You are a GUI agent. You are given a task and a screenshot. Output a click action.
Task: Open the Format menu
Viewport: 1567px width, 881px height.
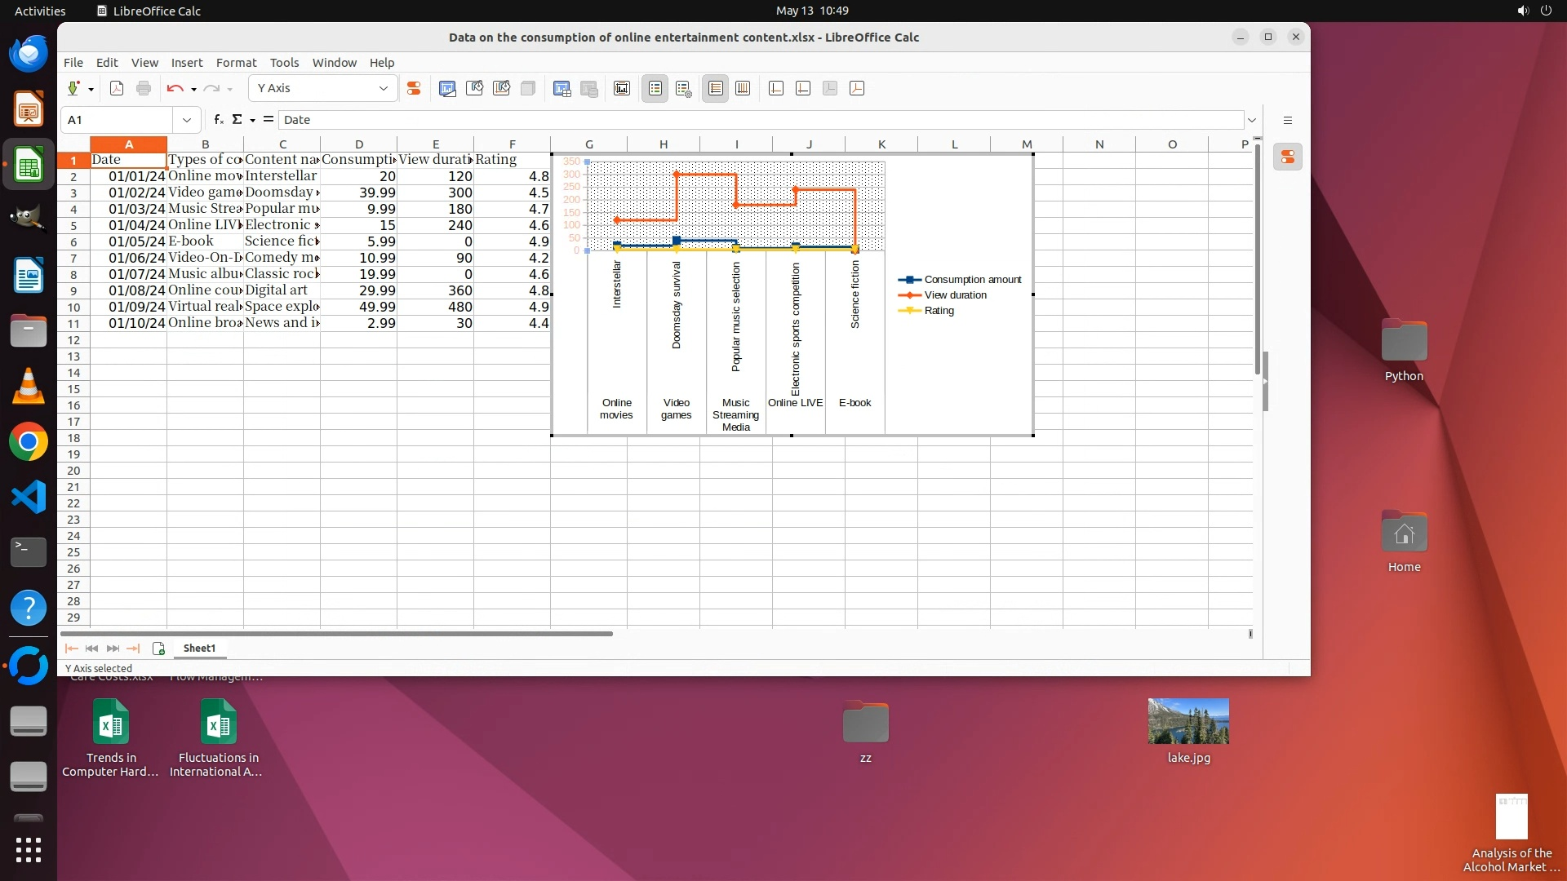(x=236, y=63)
